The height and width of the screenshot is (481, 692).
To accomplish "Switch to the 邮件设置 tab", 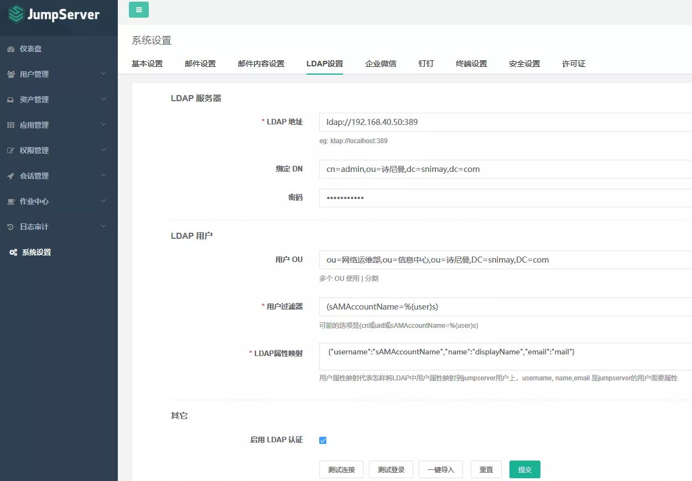I will [200, 64].
